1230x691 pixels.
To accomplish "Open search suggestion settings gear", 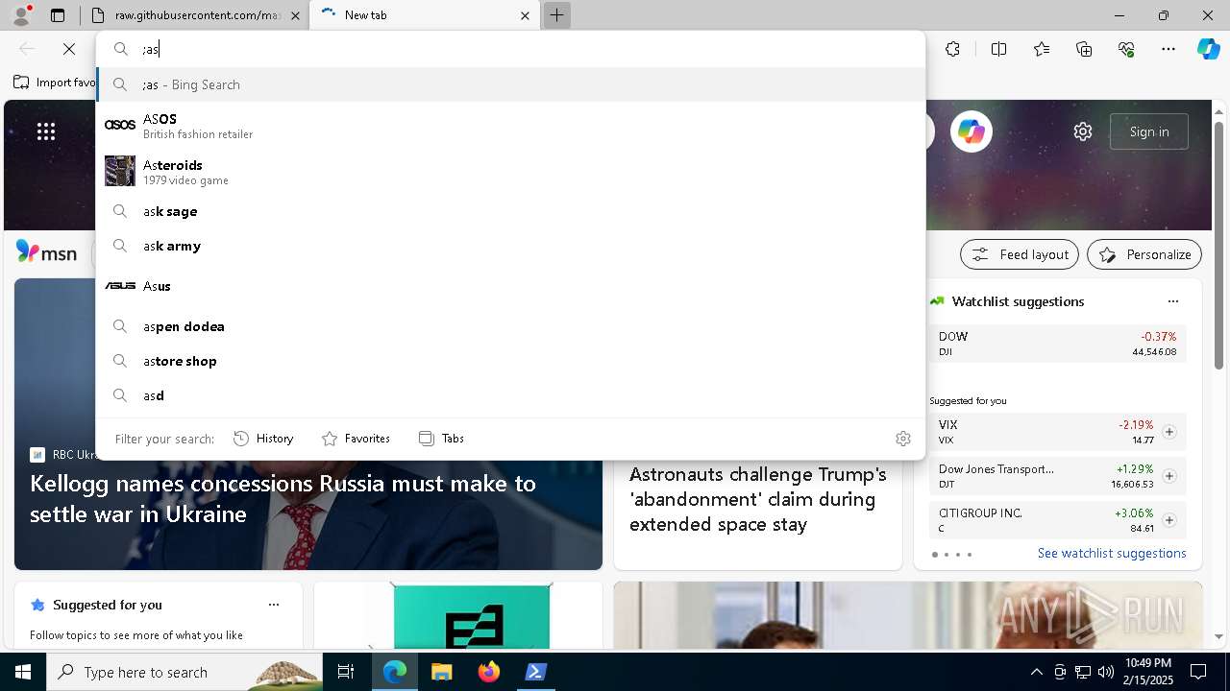I will pyautogui.click(x=903, y=439).
